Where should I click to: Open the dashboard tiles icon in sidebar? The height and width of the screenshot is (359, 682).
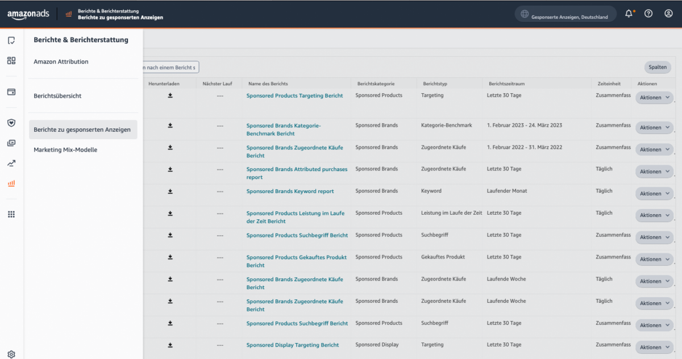11,60
